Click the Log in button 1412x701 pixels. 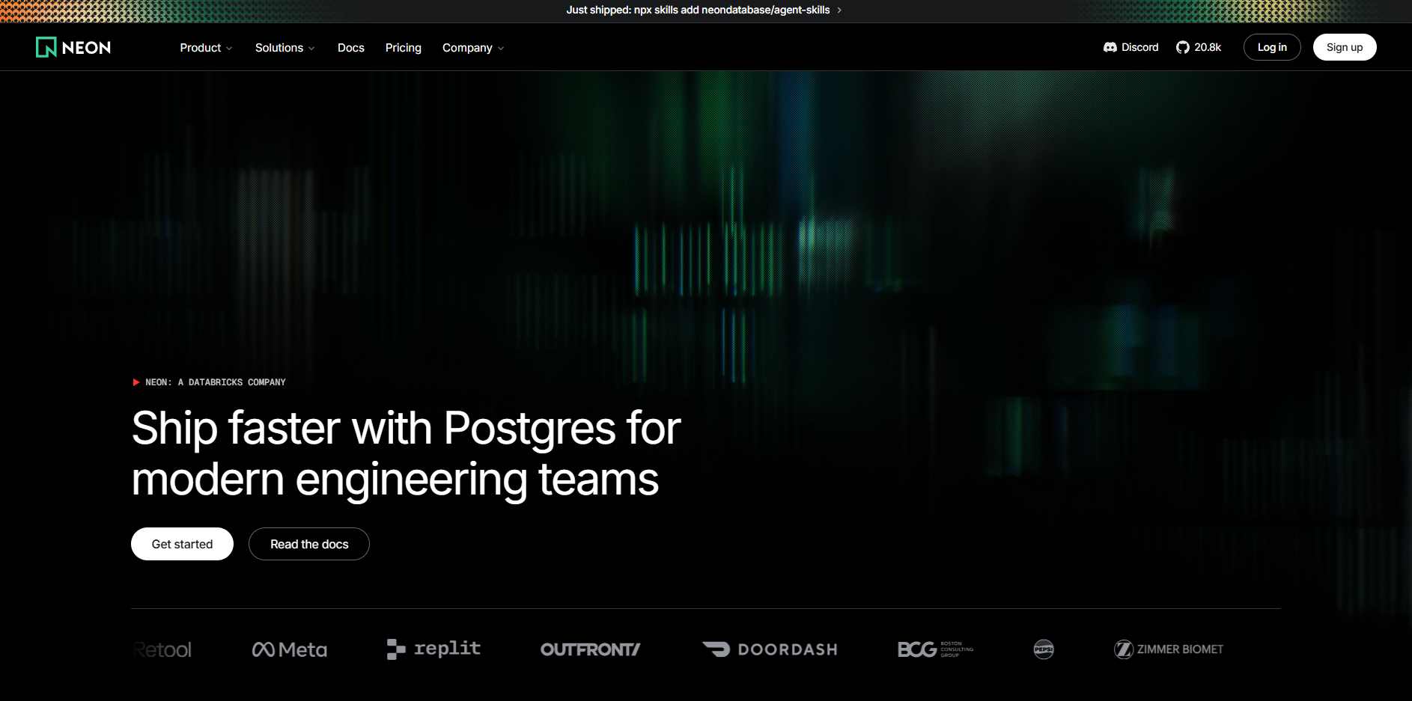(1272, 47)
